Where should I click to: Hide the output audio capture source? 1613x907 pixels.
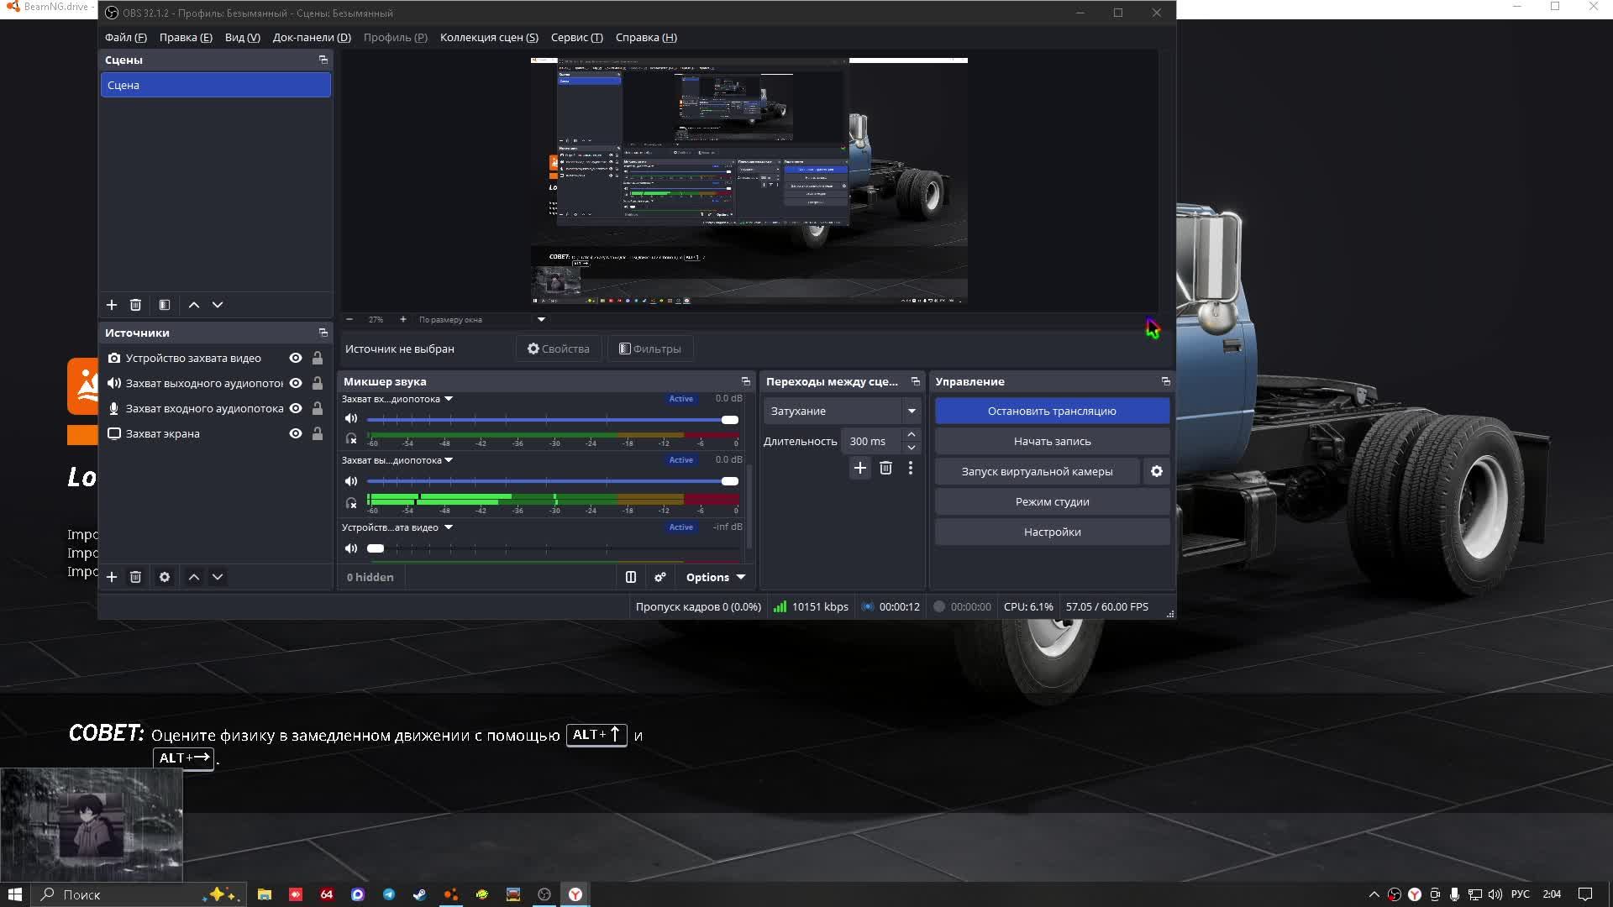(296, 383)
